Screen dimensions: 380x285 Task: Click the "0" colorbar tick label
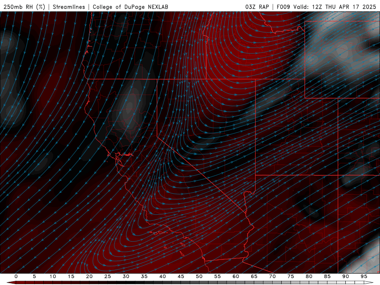click(x=16, y=276)
